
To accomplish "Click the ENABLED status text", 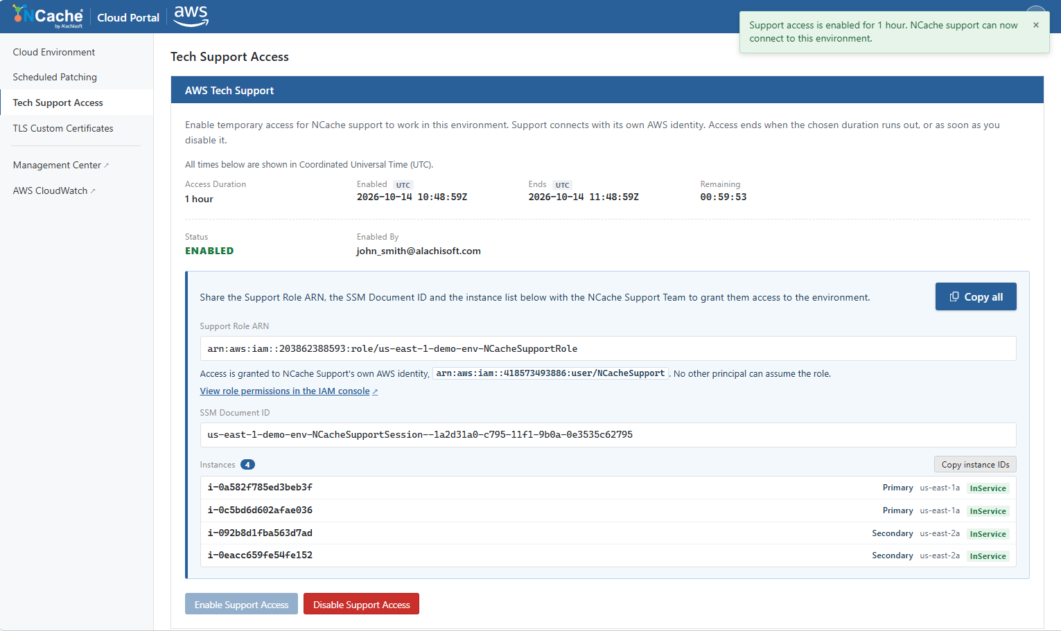I will tap(209, 251).
